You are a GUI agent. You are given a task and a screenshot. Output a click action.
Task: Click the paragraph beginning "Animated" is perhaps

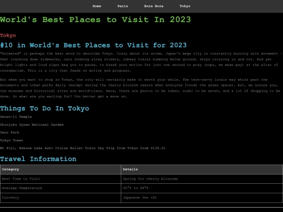pyautogui.click(x=141, y=62)
